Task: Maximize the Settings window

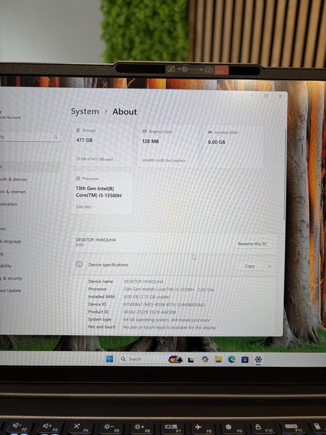Action: pyautogui.click(x=266, y=96)
